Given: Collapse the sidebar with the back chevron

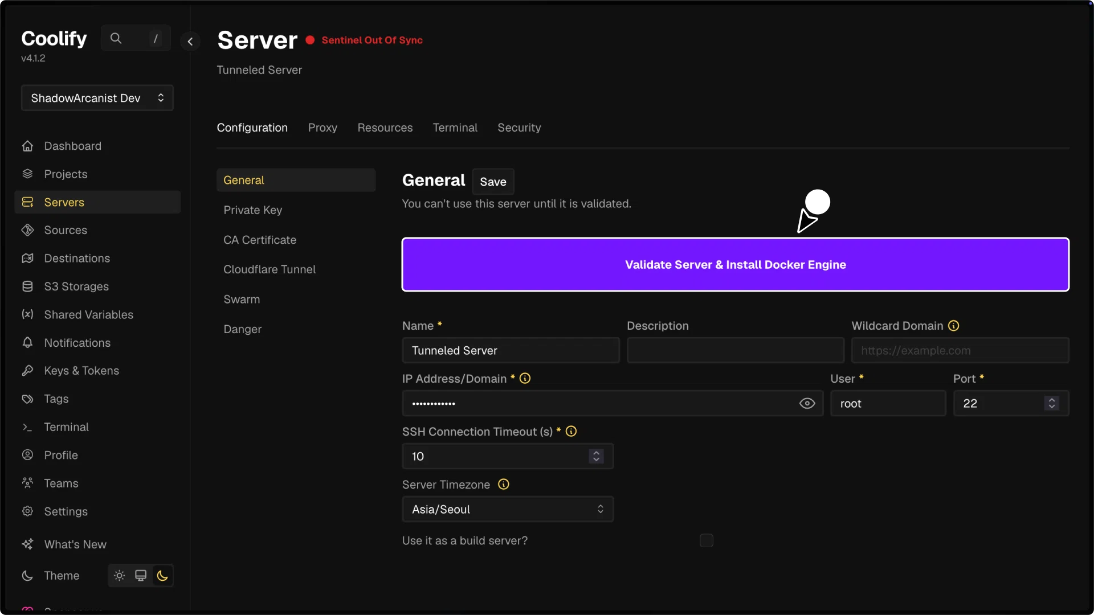Looking at the screenshot, I should pyautogui.click(x=190, y=41).
